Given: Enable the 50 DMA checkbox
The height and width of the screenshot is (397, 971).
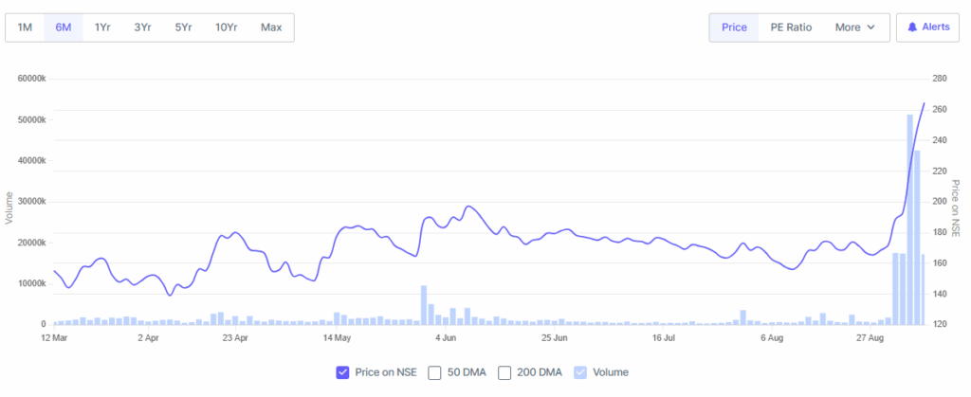Looking at the screenshot, I should 435,372.
